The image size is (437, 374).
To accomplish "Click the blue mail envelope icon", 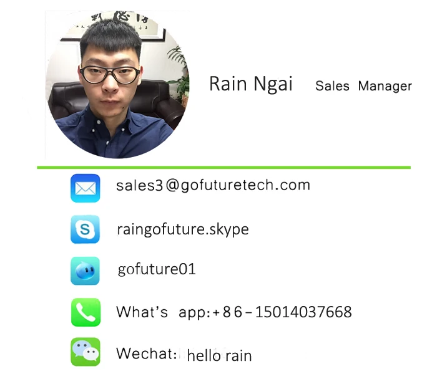I will 86,188.
